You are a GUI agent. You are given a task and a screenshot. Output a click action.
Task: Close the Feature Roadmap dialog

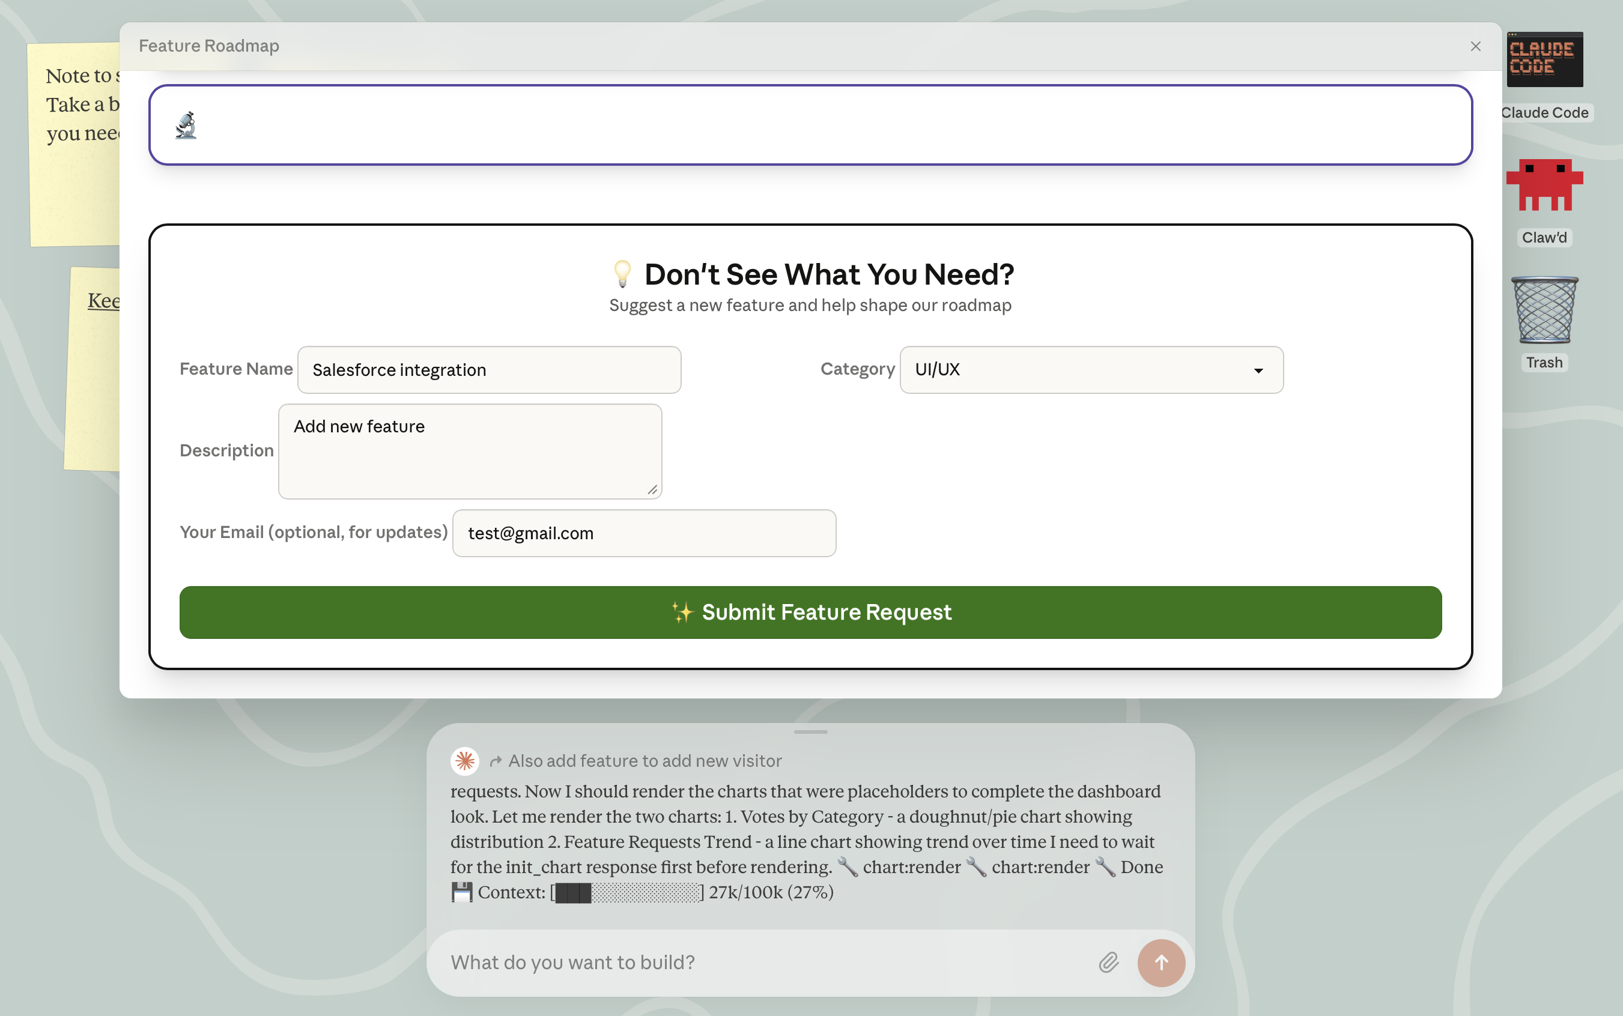coord(1475,46)
